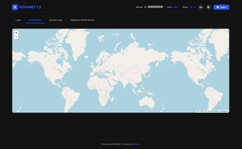Open the Leaflet attribution link

[201, 111]
